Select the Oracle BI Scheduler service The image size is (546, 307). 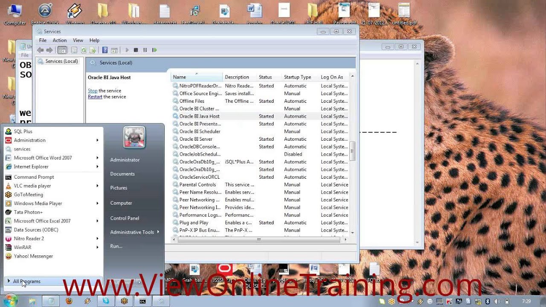coord(260,131)
